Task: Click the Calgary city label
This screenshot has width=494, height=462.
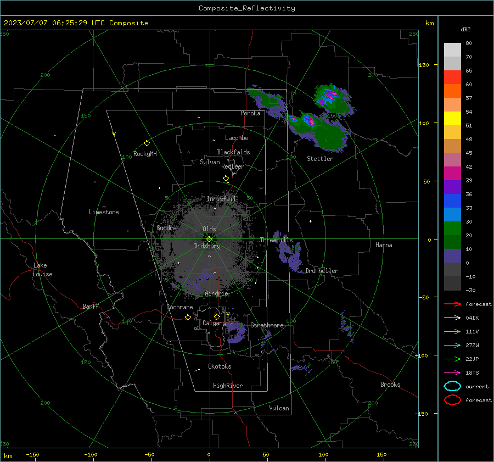Action: pyautogui.click(x=214, y=323)
